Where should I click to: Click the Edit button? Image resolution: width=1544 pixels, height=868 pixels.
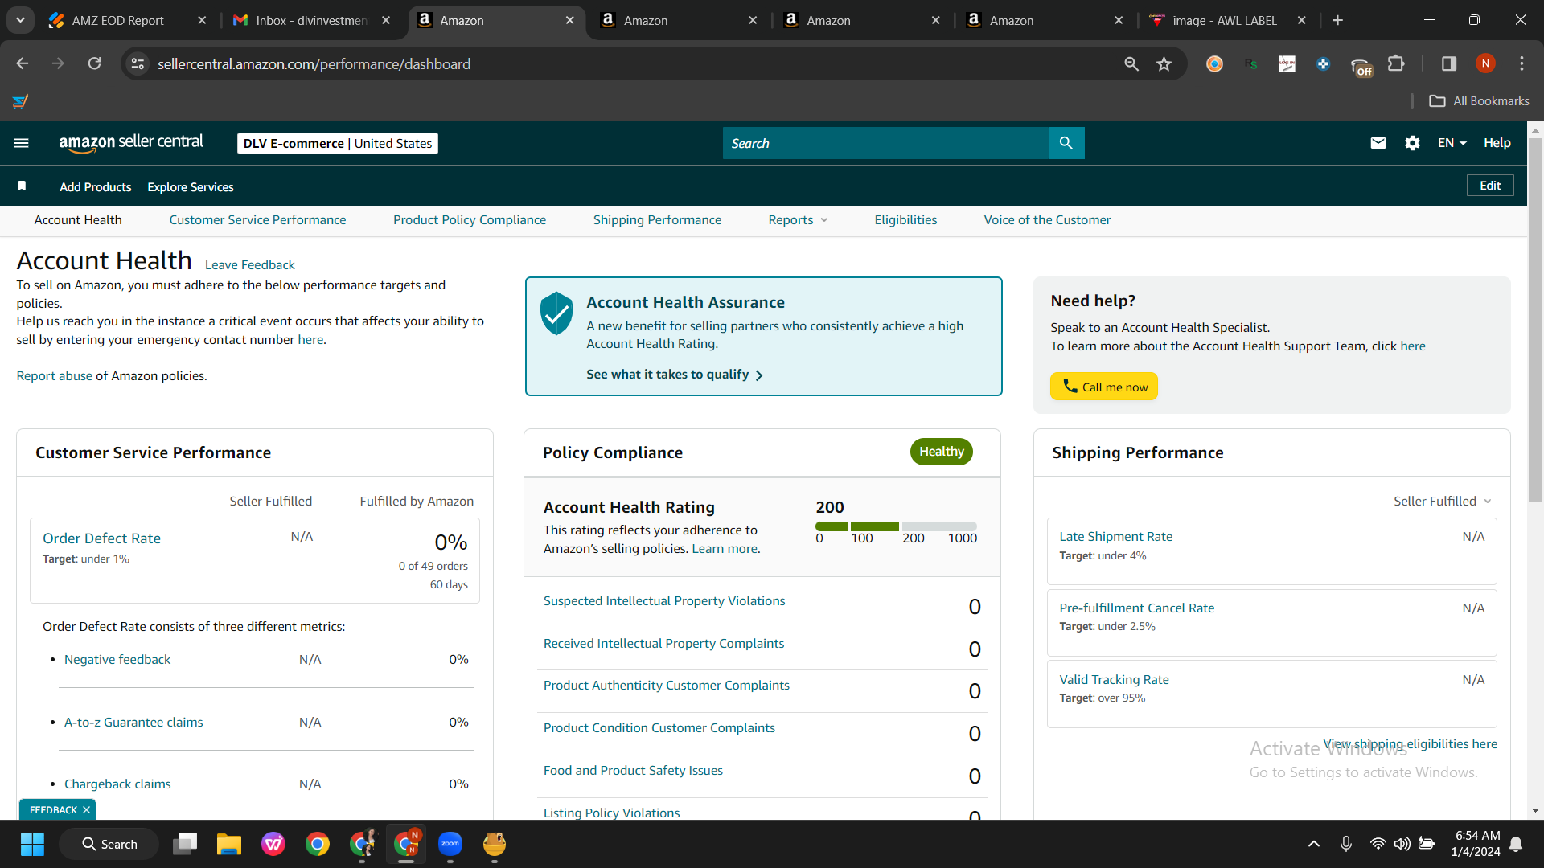point(1490,186)
